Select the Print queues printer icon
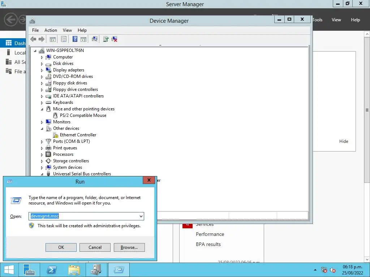The image size is (370, 277). coord(48,148)
